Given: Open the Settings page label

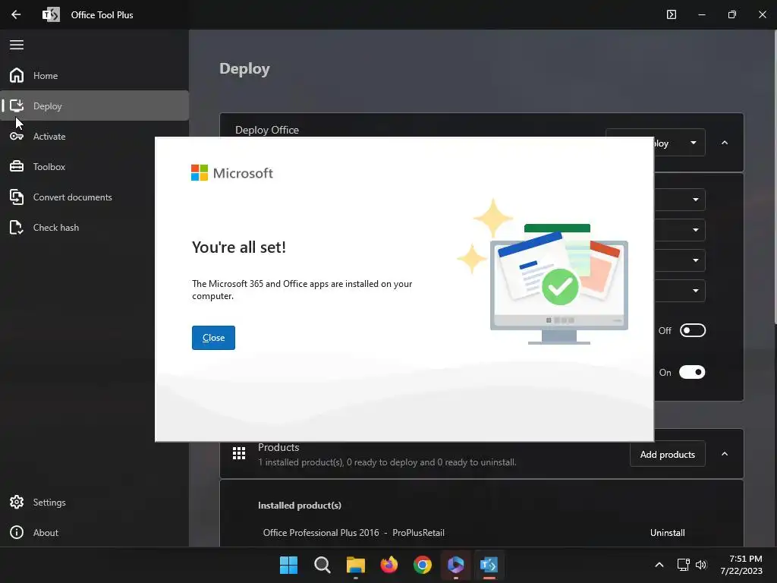Looking at the screenshot, I should 49,503.
